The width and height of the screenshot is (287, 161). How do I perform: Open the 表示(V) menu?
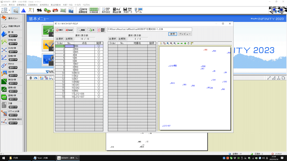[x=12, y=5]
